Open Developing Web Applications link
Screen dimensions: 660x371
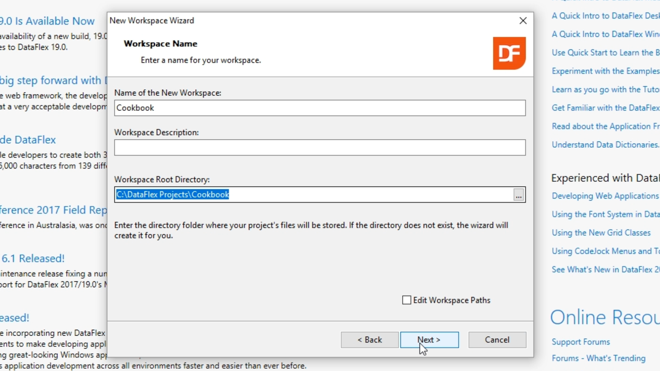pos(605,196)
